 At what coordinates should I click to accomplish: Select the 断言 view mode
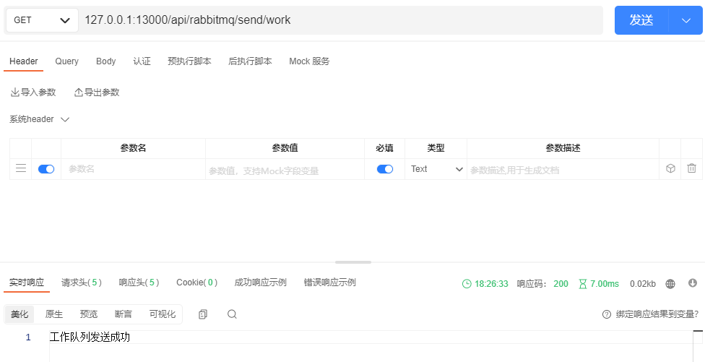124,314
